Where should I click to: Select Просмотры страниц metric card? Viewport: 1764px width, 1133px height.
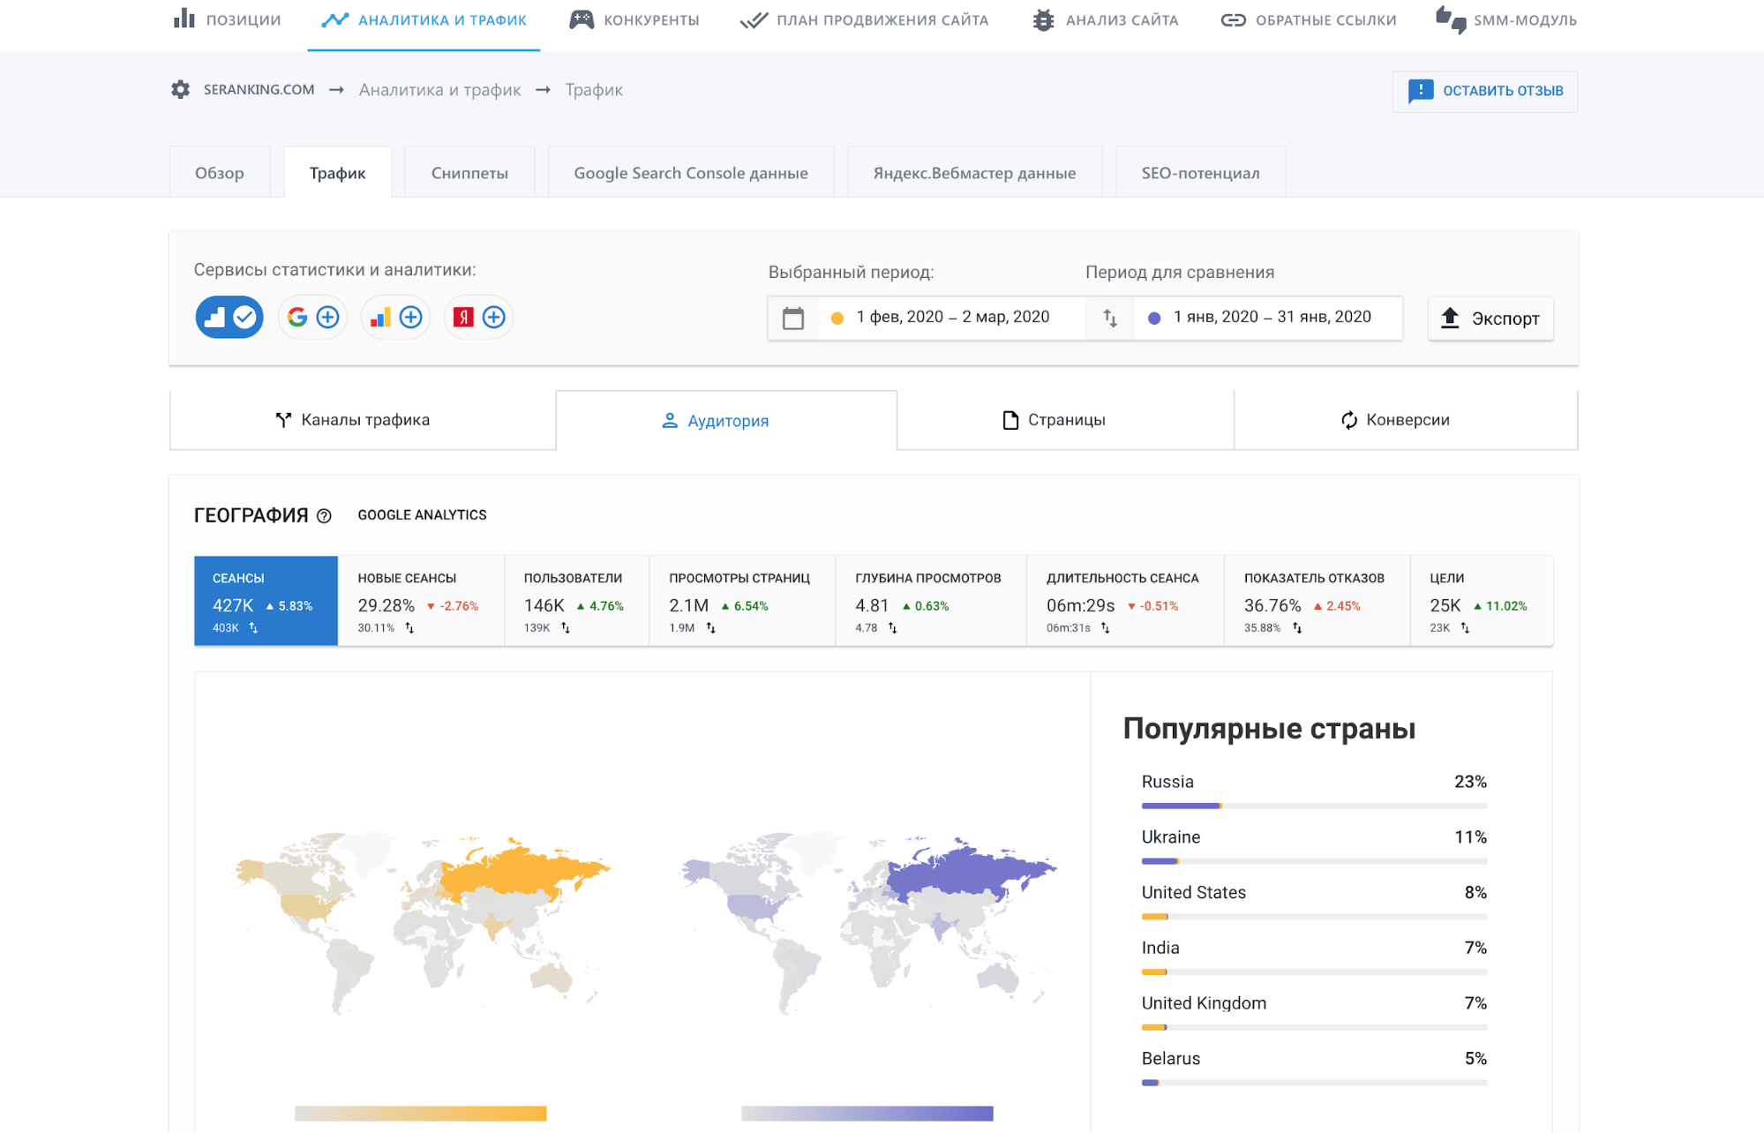pos(742,601)
